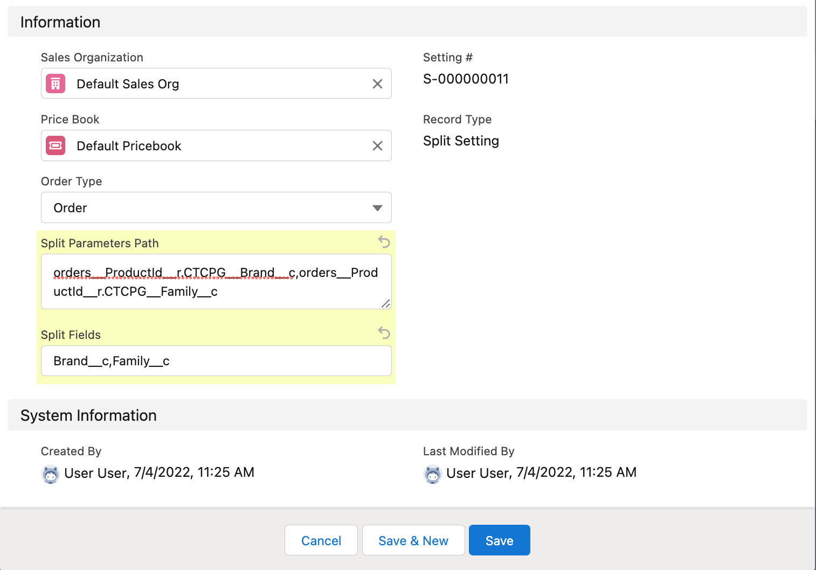Click the Information section header
816x570 pixels.
pyautogui.click(x=60, y=22)
